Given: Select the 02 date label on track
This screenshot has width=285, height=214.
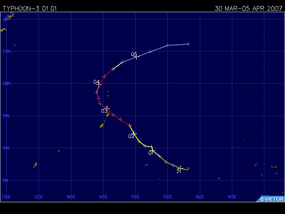Looking at the screenshot, I should pos(131,136).
